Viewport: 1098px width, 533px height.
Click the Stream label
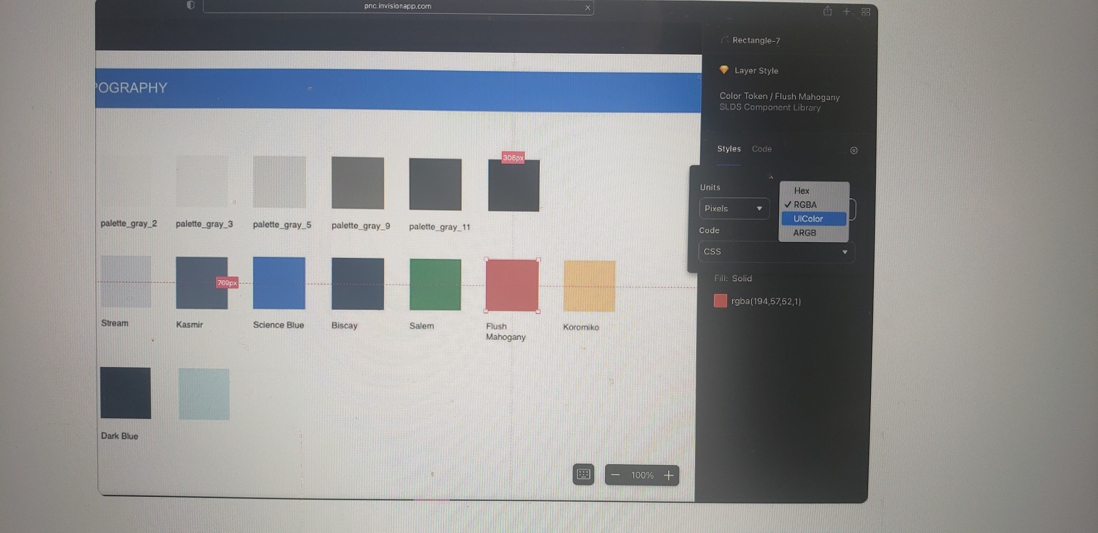[115, 323]
